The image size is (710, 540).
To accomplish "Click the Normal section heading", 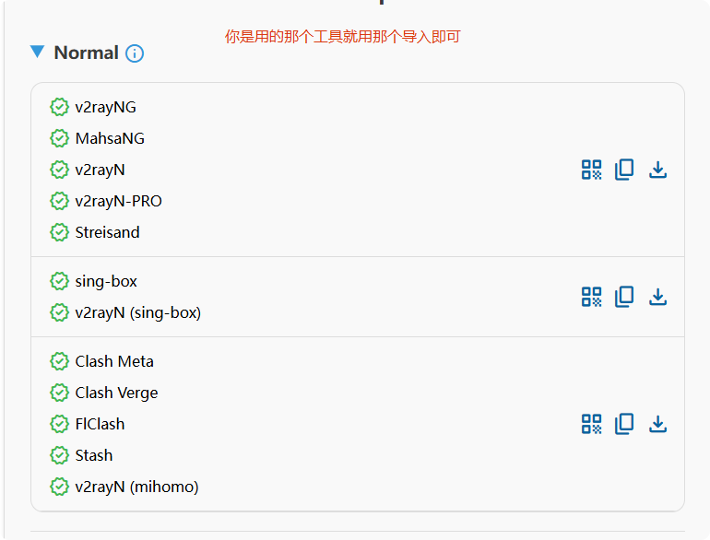I will point(86,53).
